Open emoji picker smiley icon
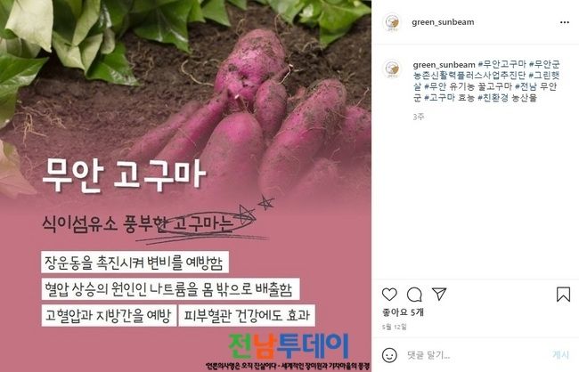Viewport: 579px width, 372px height. tap(389, 355)
